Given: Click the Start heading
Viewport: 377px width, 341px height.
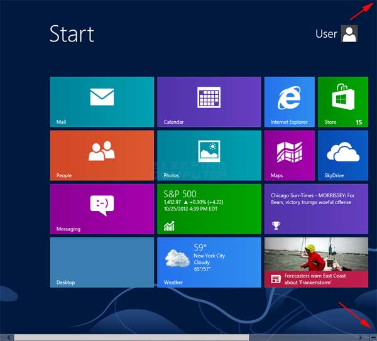Looking at the screenshot, I should click(72, 34).
